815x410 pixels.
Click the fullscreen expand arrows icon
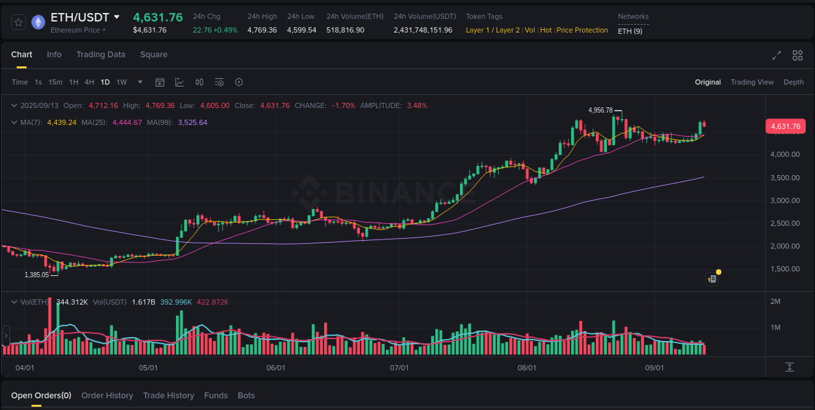click(776, 56)
